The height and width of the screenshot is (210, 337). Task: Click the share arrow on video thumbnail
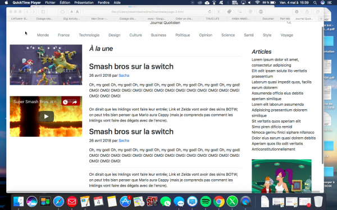pos(75,102)
